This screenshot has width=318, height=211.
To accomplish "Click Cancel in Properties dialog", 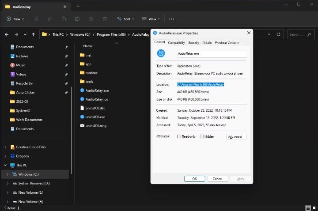I will (x=217, y=179).
